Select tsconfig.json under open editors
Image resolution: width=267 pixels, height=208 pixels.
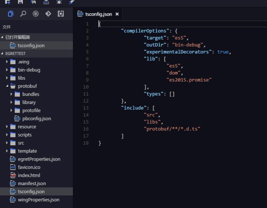click(37, 46)
